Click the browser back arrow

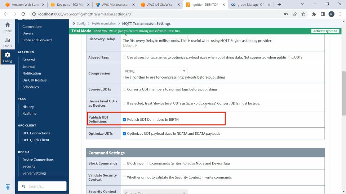pyautogui.click(x=6, y=14)
